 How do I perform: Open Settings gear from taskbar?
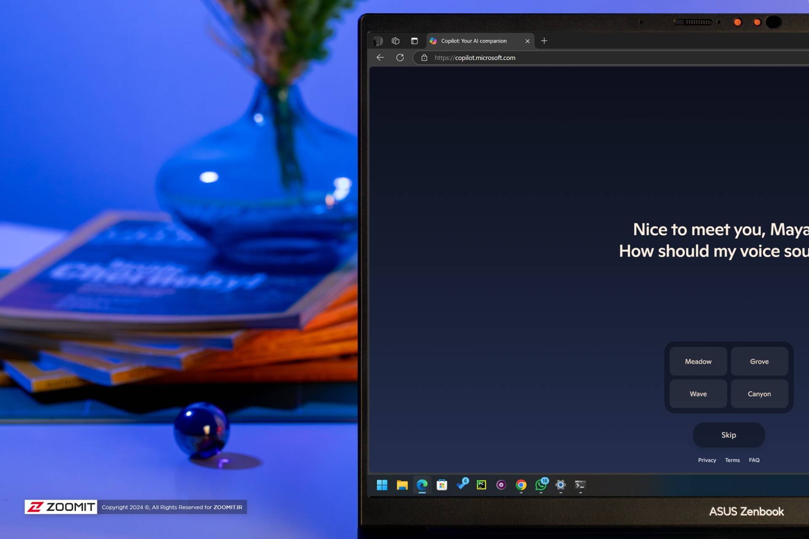pyautogui.click(x=560, y=485)
